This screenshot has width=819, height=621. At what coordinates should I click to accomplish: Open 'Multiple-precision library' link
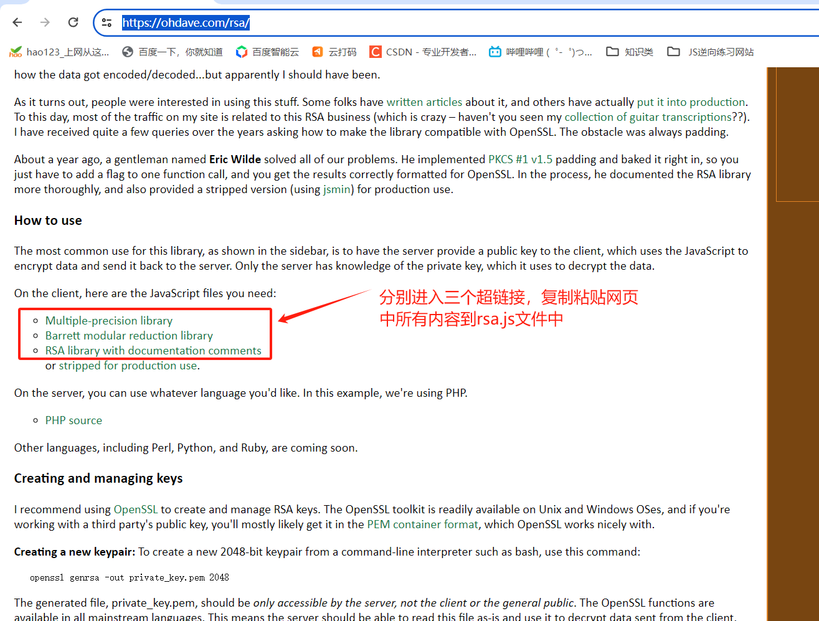click(109, 321)
